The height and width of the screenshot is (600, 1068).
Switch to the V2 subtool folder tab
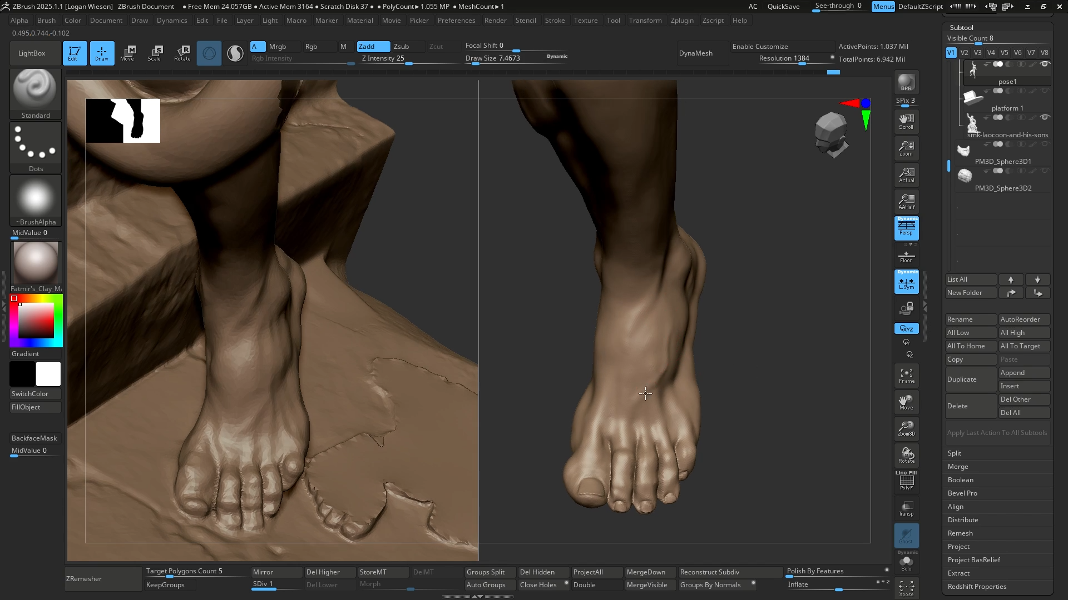(964, 52)
